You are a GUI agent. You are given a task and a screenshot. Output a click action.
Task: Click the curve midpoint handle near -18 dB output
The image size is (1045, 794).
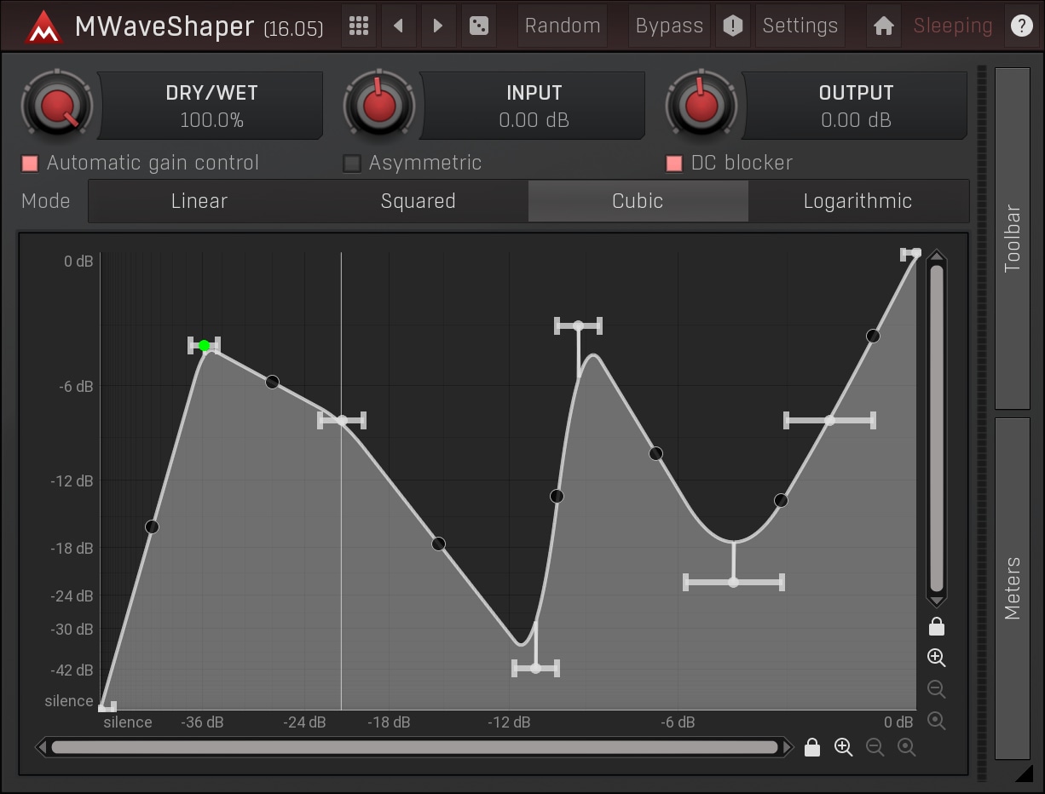coord(439,544)
